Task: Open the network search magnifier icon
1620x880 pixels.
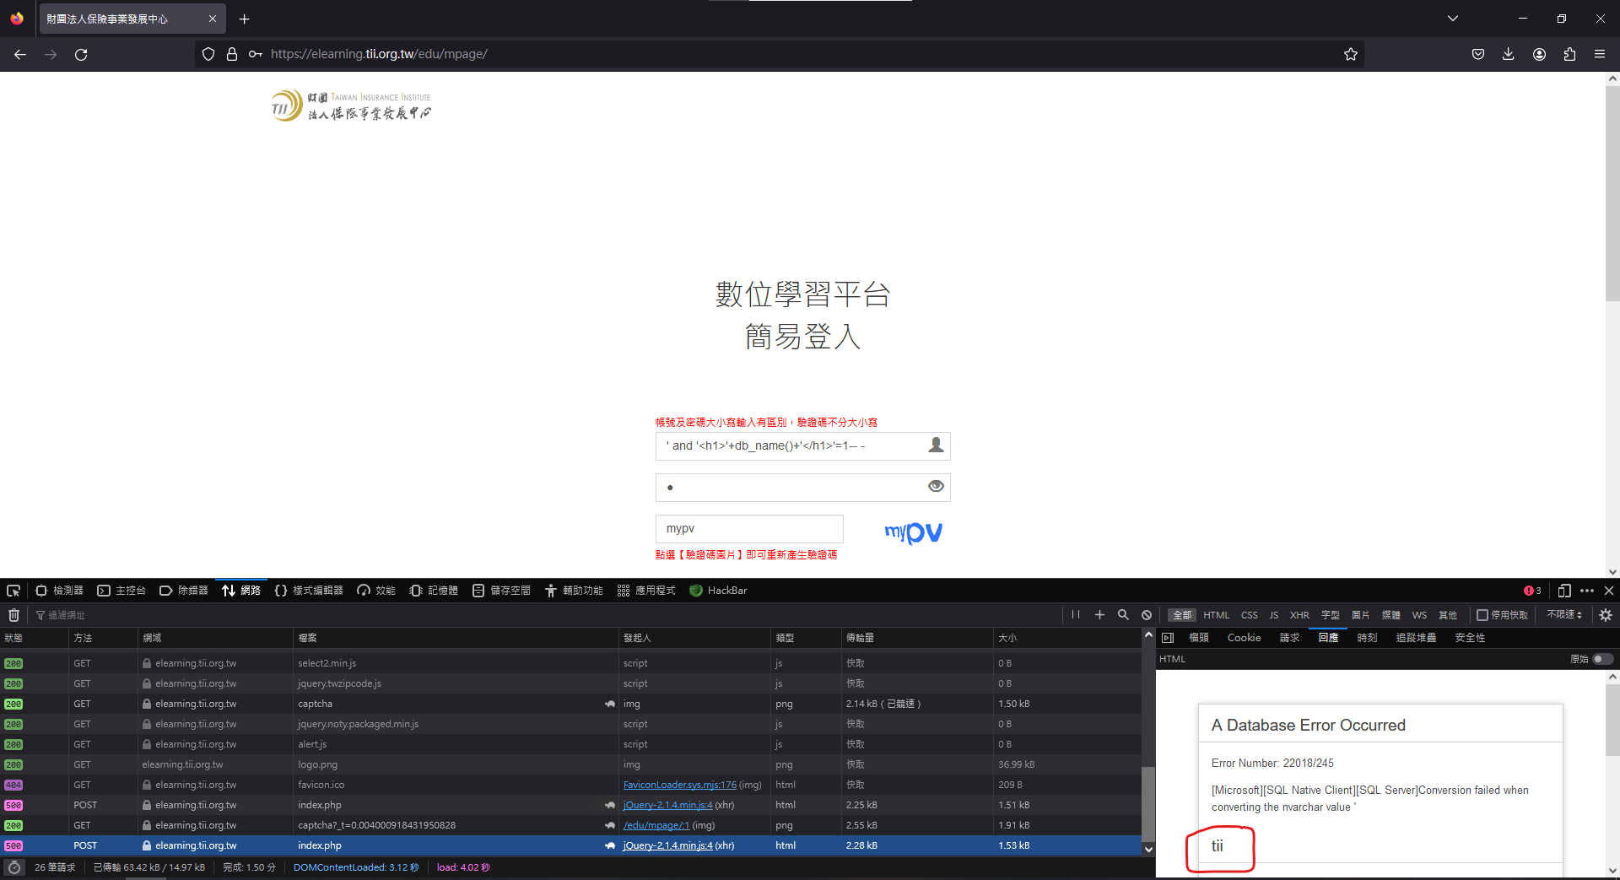Action: click(1123, 615)
